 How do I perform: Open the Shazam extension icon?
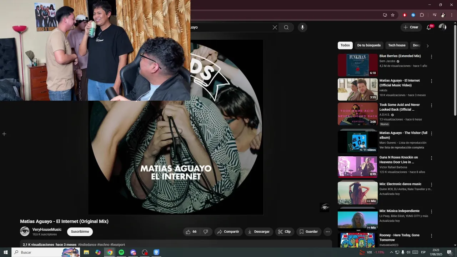(413, 15)
